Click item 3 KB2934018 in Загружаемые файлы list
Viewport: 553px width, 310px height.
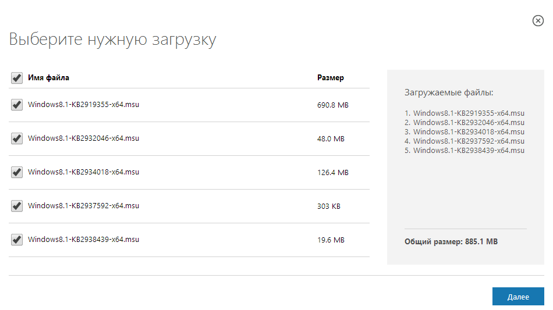pyautogui.click(x=465, y=132)
